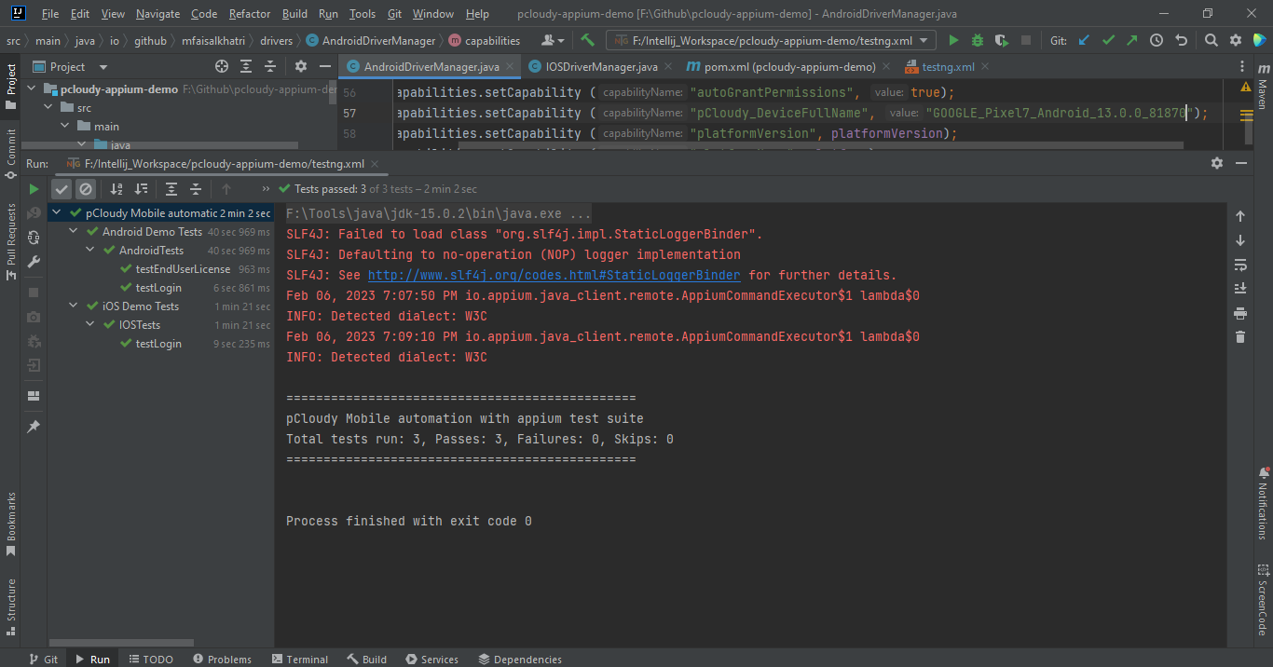Show Git history clock icon
This screenshot has height=667, width=1273.
tap(1157, 41)
